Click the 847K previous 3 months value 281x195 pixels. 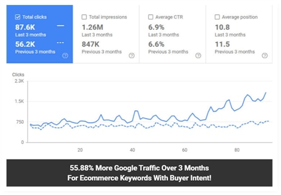click(90, 44)
